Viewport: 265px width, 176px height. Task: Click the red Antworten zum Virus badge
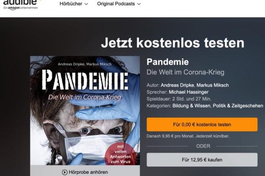point(121,154)
